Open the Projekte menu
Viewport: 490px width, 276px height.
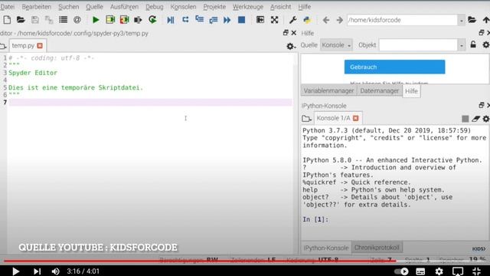tap(214, 7)
